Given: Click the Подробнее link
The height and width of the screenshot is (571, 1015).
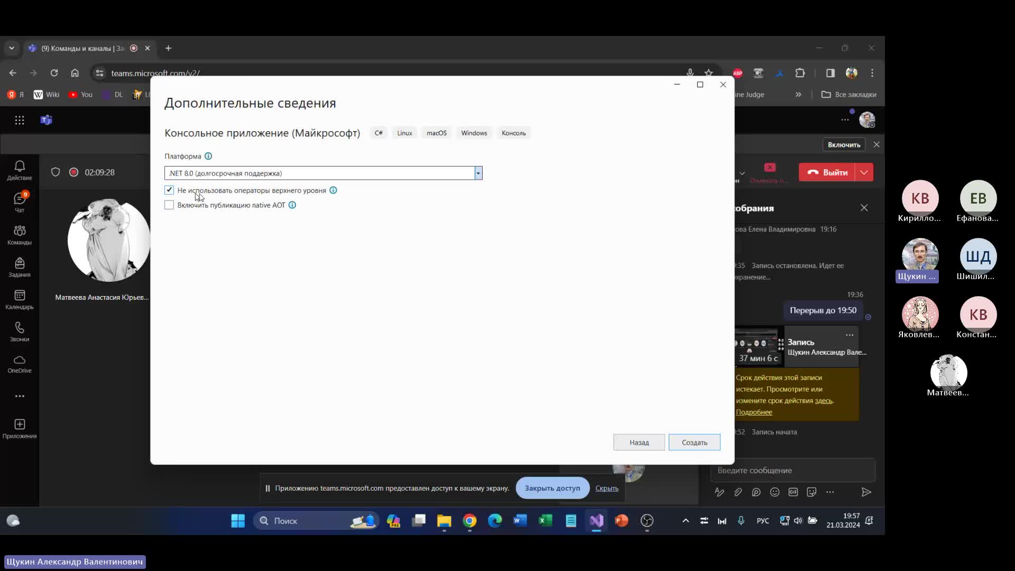Looking at the screenshot, I should tap(754, 412).
